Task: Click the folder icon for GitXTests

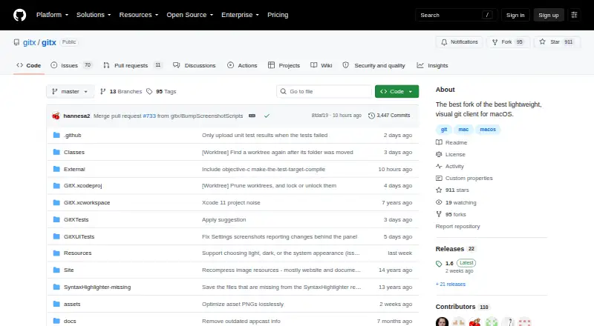Action: (x=56, y=220)
